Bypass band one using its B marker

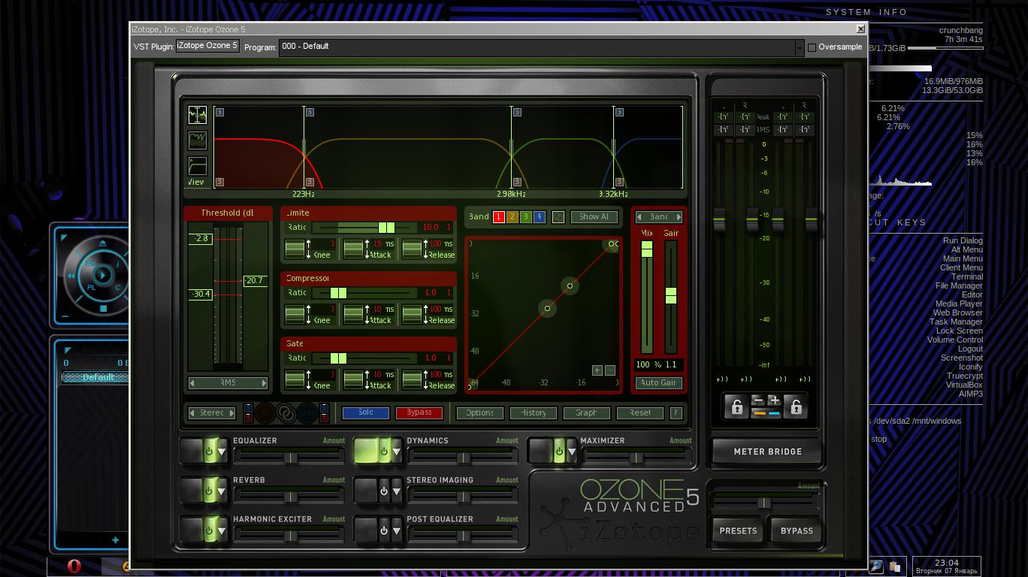[219, 182]
